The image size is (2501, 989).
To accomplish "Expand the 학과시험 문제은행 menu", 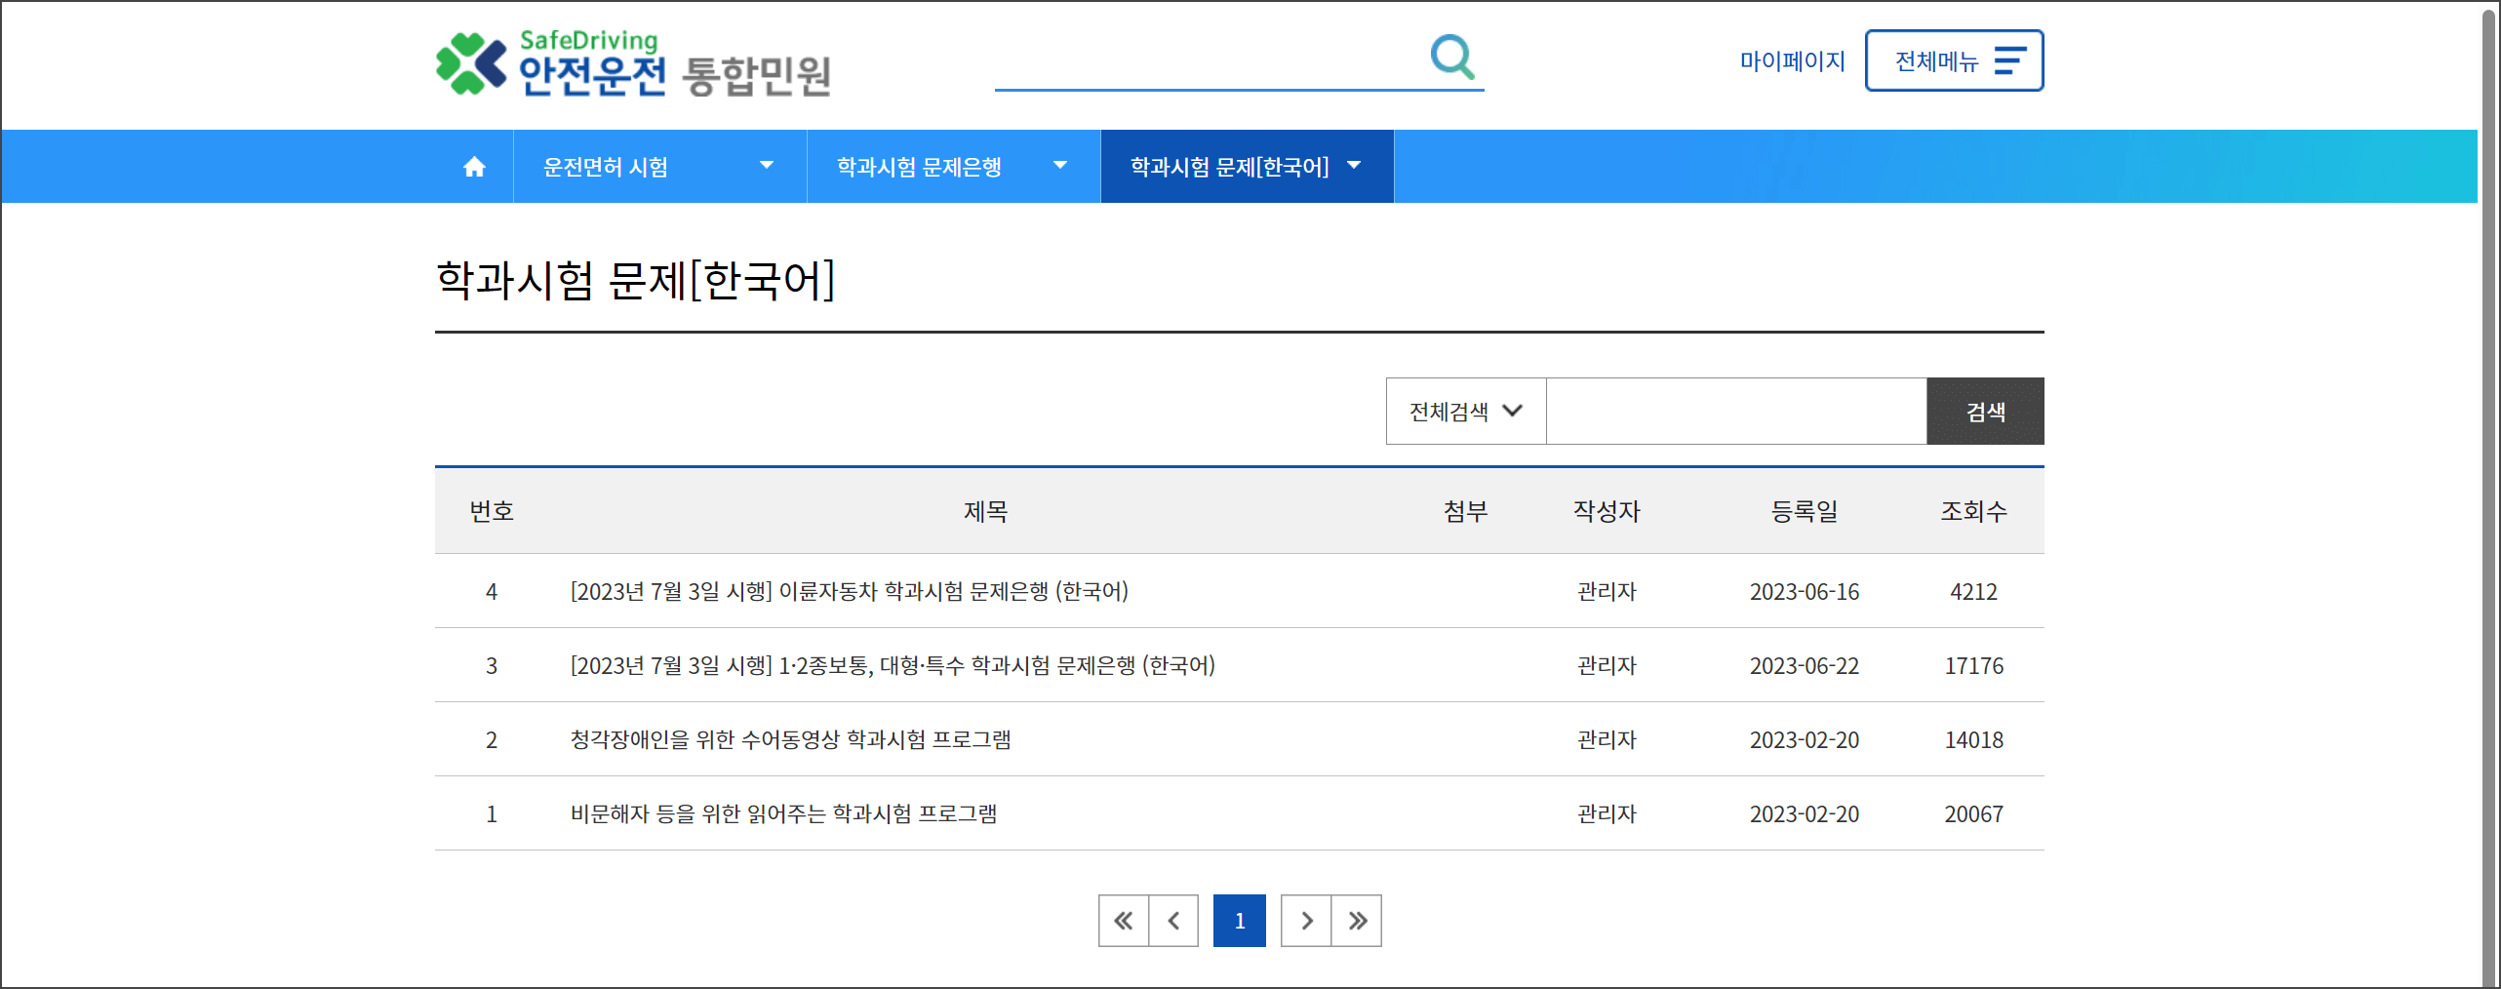I will click(x=953, y=167).
